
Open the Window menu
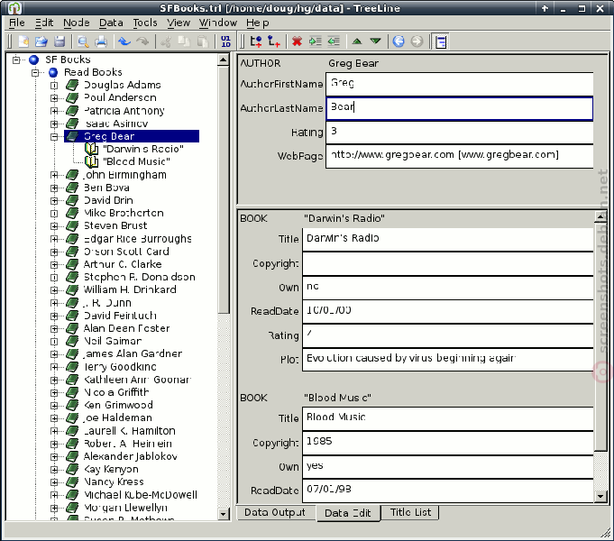coord(217,23)
